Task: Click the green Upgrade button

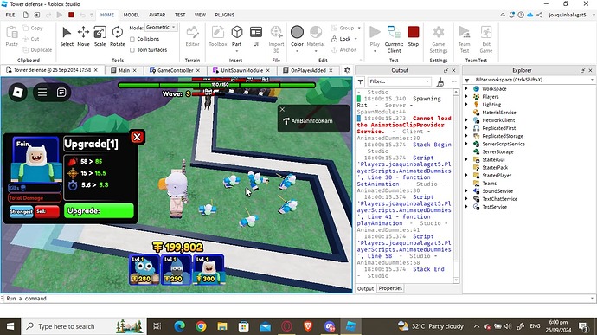Action: click(99, 210)
